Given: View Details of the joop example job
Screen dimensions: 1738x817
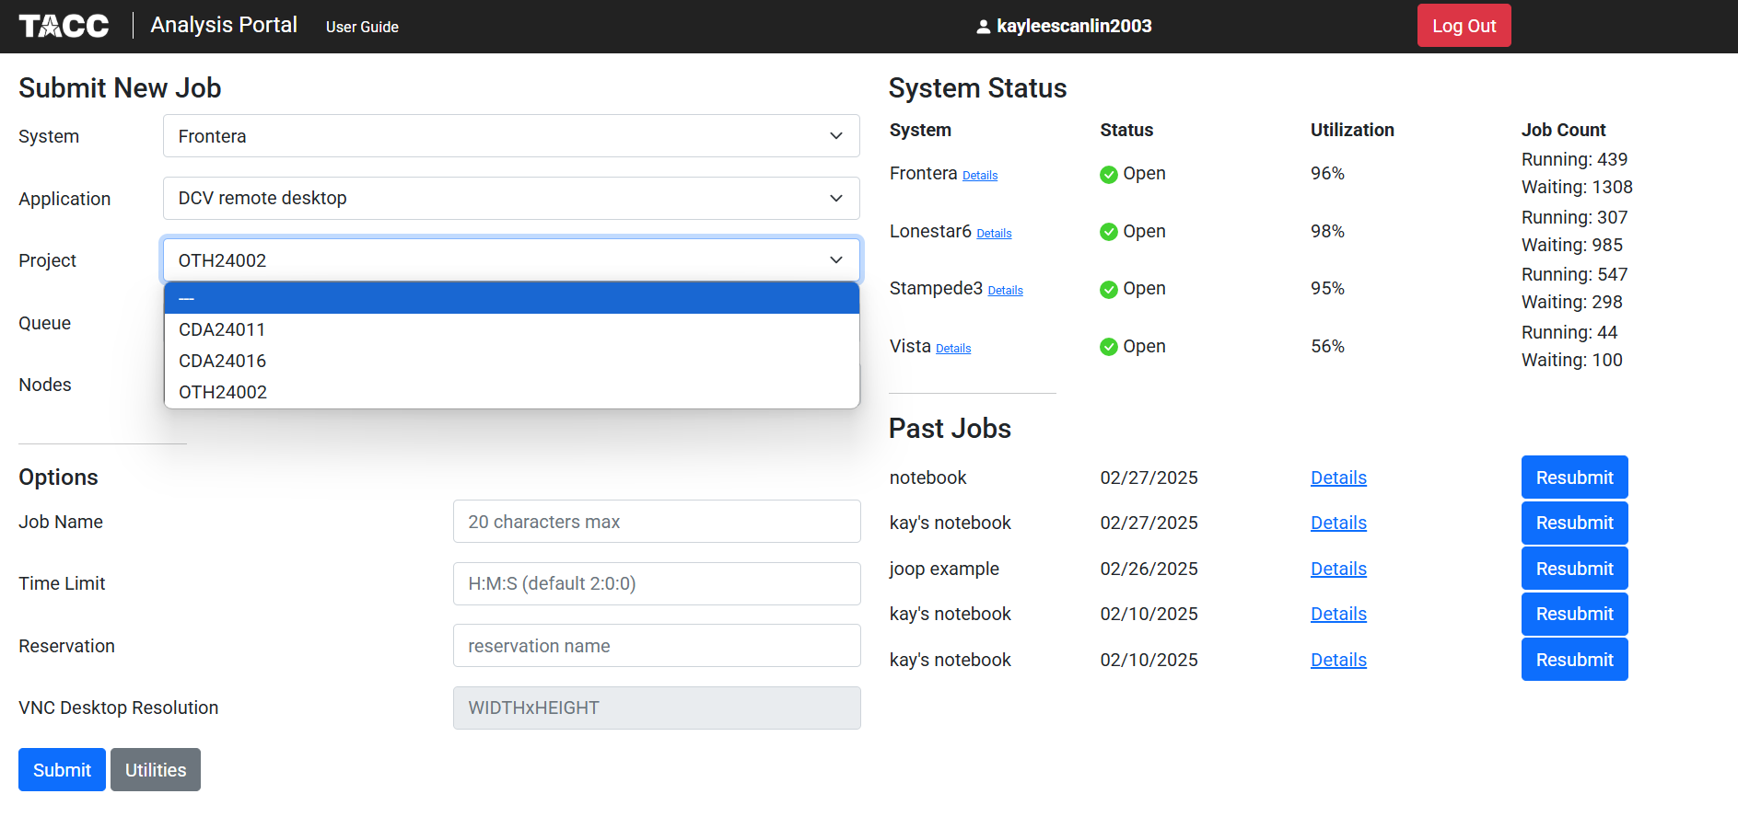Looking at the screenshot, I should (1338, 569).
